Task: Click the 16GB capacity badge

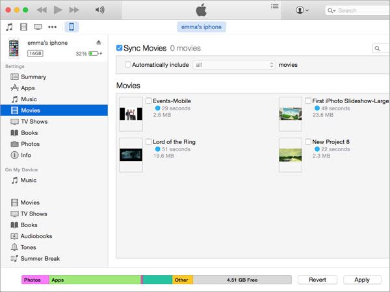Action: click(x=35, y=53)
